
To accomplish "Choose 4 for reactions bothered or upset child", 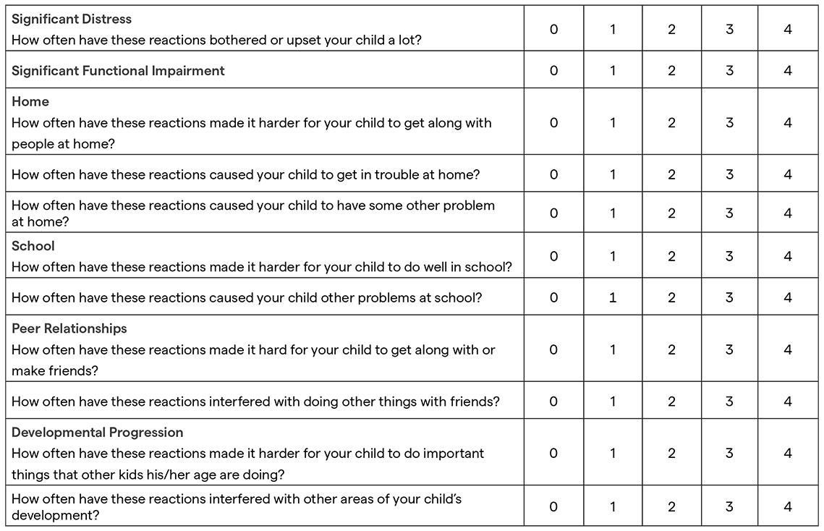I will click(788, 30).
